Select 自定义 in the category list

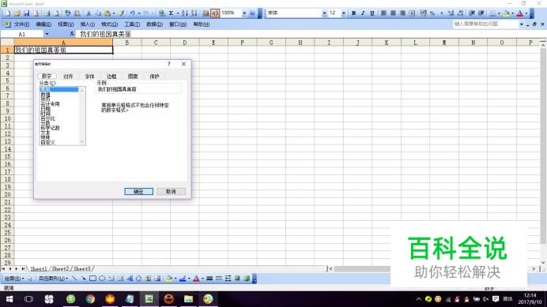coord(47,143)
